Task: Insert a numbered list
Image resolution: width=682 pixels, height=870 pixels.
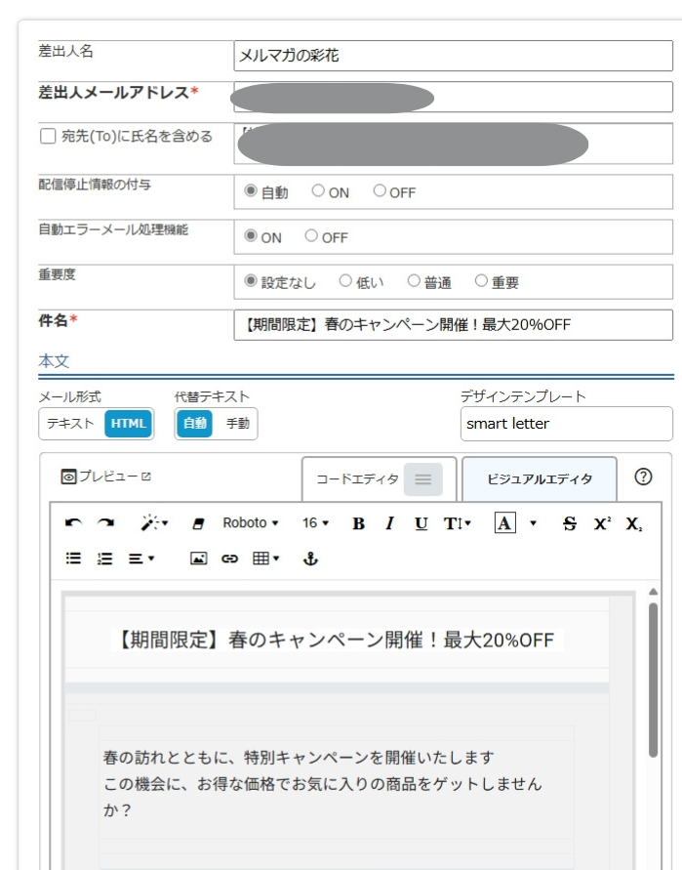Action: tap(104, 559)
